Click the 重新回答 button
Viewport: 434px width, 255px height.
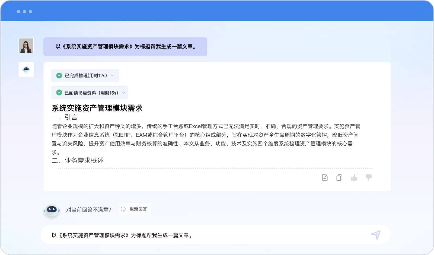pos(135,209)
